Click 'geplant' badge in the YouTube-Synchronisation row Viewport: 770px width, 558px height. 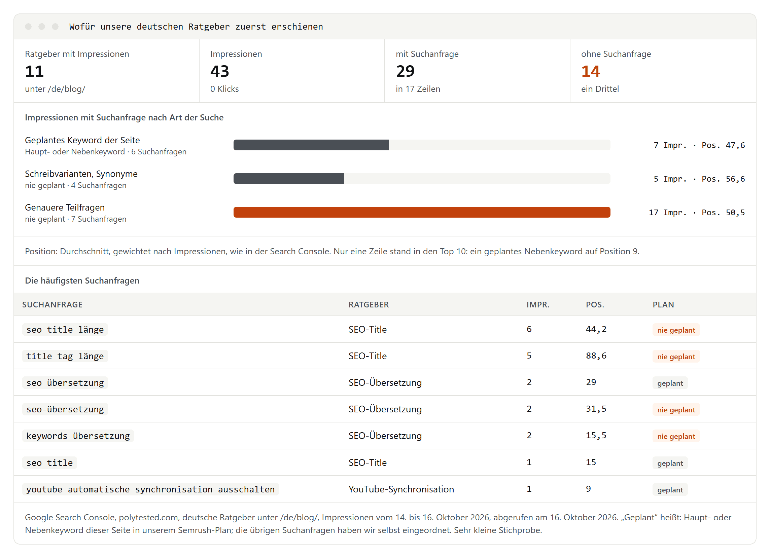(x=670, y=489)
